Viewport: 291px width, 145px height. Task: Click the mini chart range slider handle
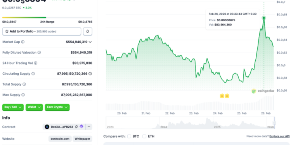(x=274, y=123)
